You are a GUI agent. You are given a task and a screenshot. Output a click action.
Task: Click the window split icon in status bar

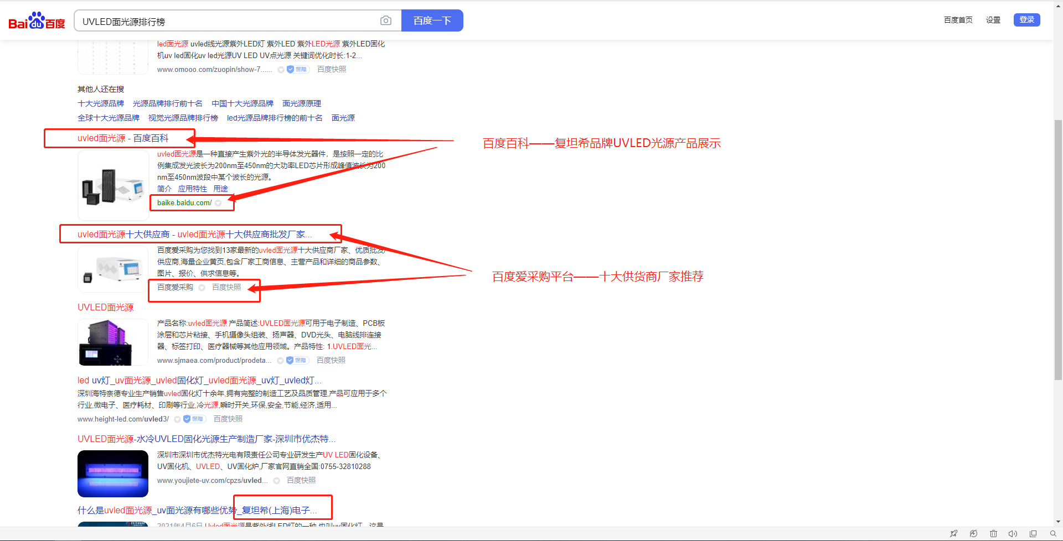coord(1033,534)
